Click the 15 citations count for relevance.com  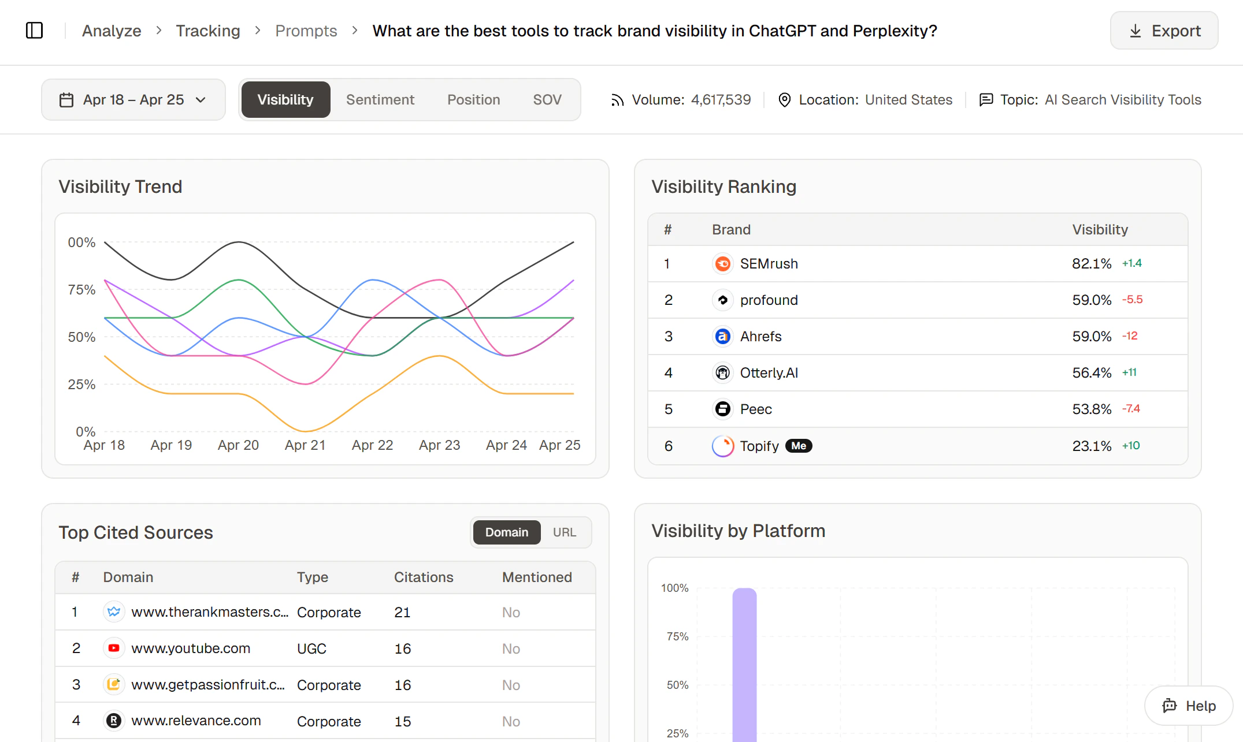pos(402,721)
